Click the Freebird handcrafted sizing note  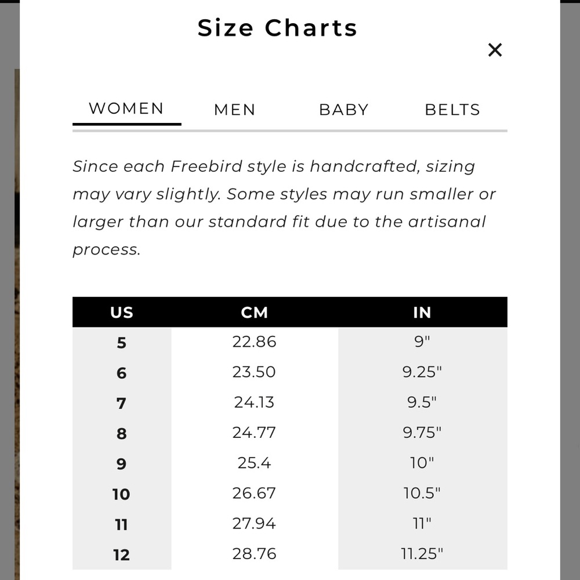pos(284,208)
